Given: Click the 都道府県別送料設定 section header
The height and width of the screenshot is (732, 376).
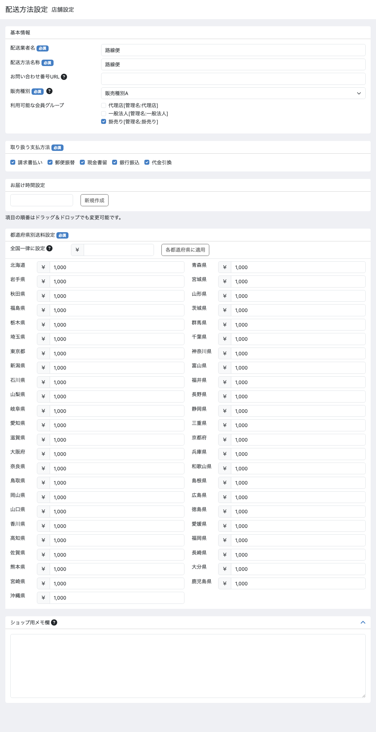Looking at the screenshot, I should pos(33,235).
